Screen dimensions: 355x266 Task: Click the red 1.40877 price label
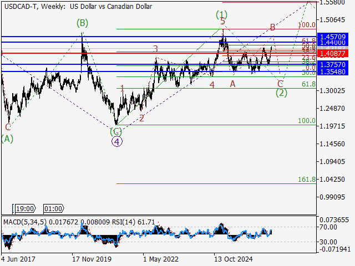[333, 54]
